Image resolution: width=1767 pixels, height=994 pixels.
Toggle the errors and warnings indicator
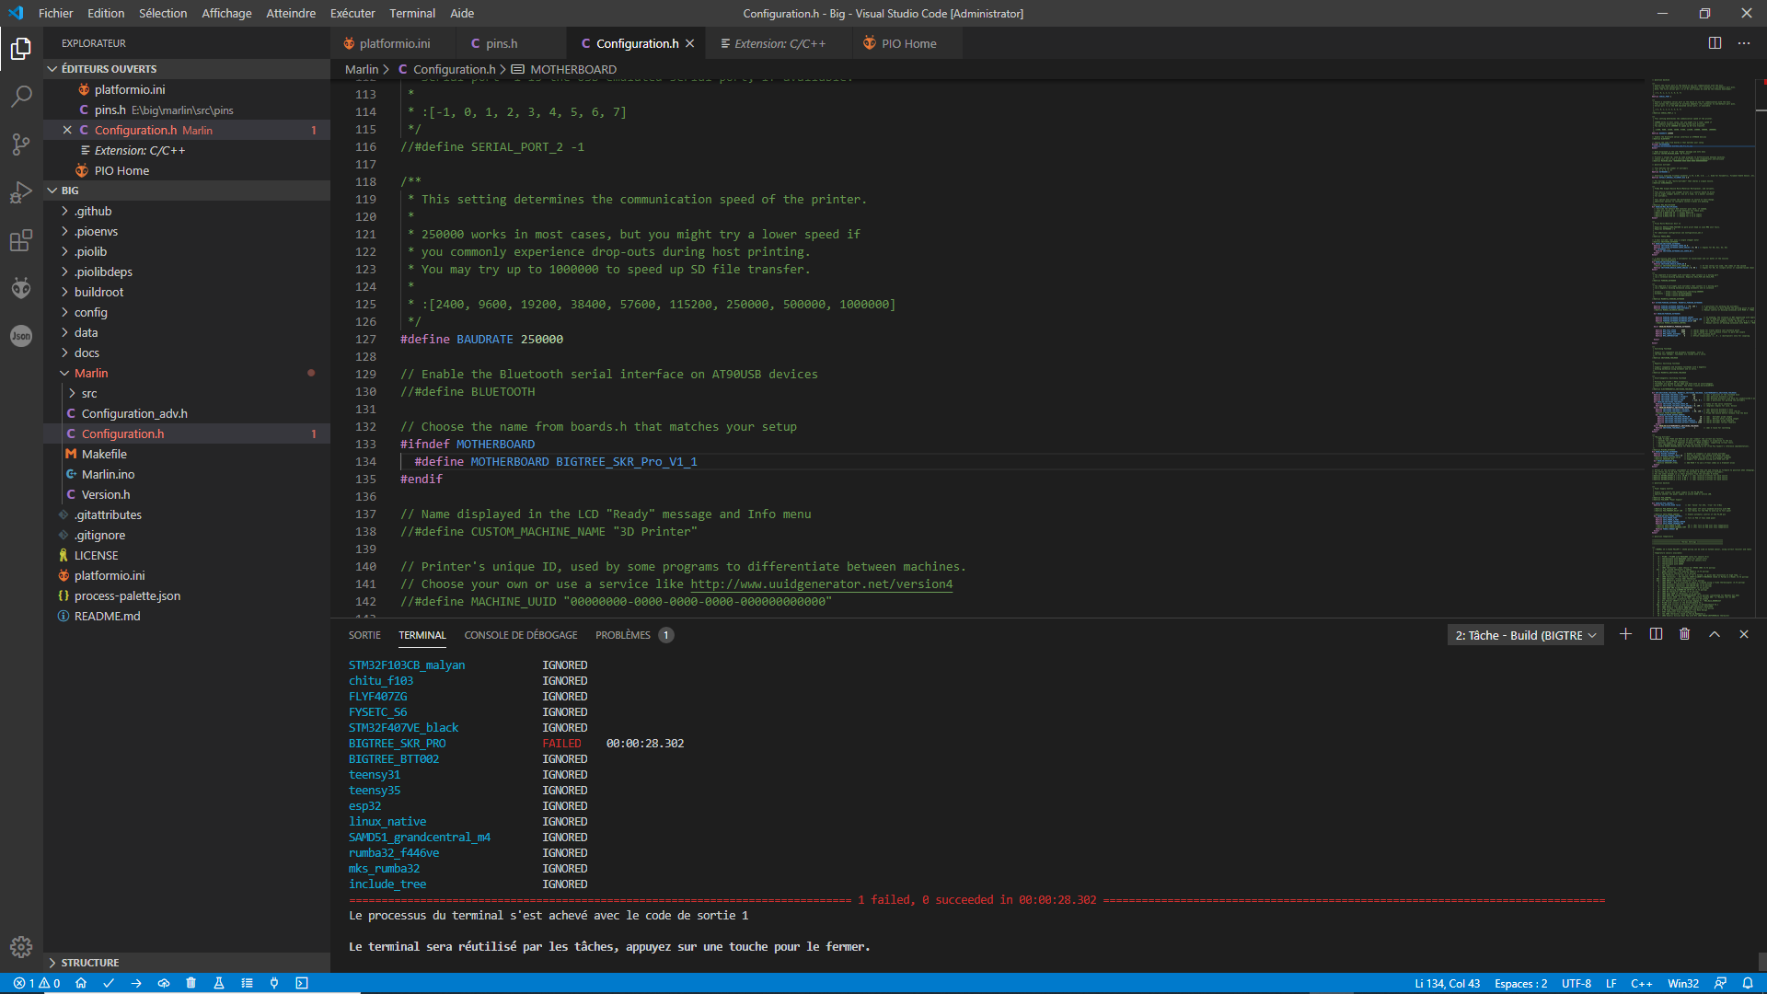37,983
